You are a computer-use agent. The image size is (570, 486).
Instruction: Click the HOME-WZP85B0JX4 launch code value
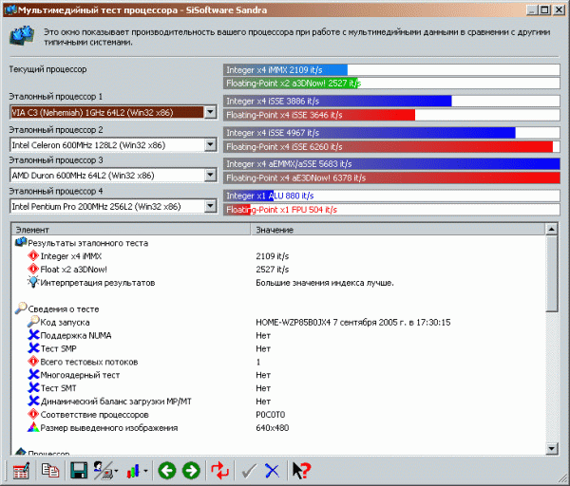[x=353, y=322]
